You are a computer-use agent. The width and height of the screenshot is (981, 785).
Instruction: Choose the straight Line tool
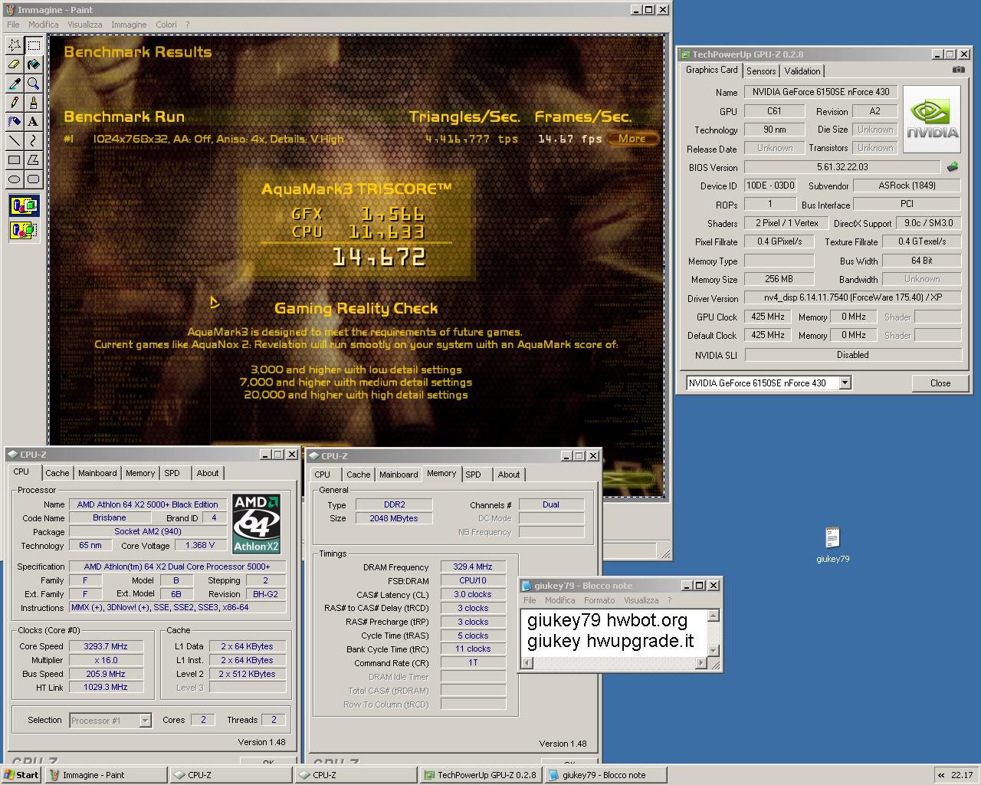[x=15, y=141]
